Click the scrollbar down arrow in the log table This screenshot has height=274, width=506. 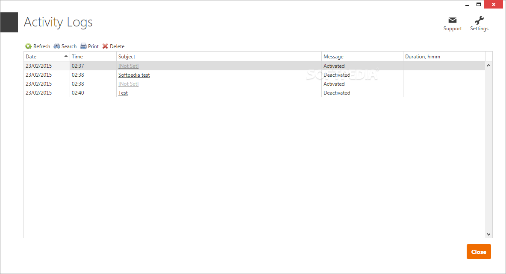488,234
